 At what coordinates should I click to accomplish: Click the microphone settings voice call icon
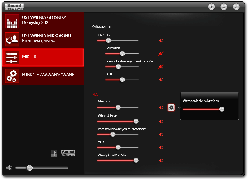tap(12, 39)
